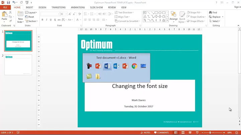The height and width of the screenshot is (135, 241).
Task: Toggle the NOTES pane
Action: pos(146,133)
